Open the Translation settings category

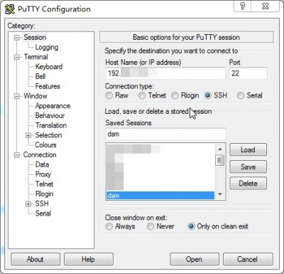pyautogui.click(x=51, y=125)
